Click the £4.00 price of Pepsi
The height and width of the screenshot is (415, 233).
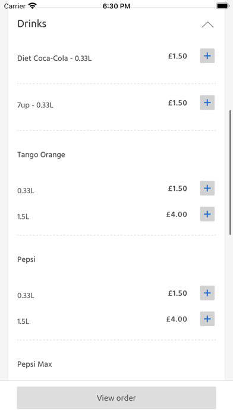click(177, 319)
